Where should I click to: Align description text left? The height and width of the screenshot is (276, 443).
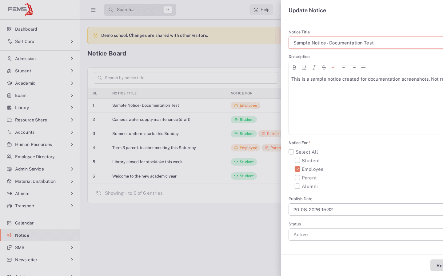point(333,67)
